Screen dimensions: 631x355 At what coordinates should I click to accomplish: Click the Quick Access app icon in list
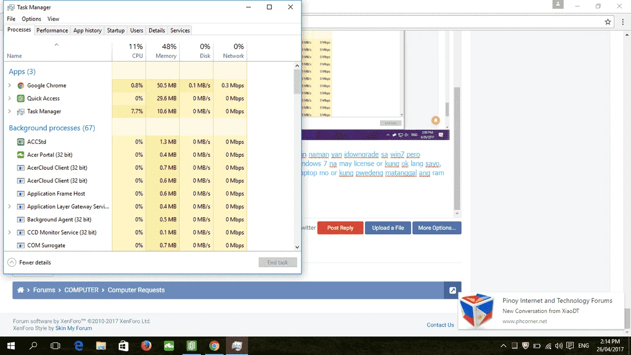pos(21,98)
